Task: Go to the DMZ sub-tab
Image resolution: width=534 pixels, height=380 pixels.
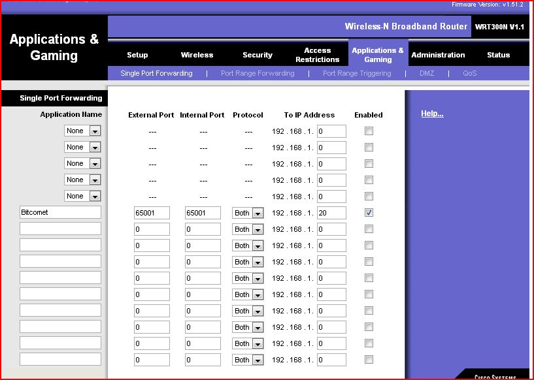Action: coord(427,74)
